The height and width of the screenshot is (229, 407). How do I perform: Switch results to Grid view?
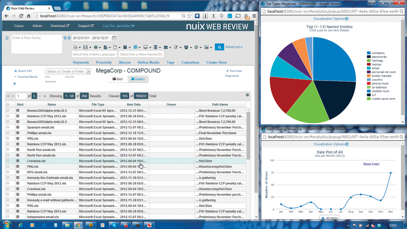coord(117,79)
